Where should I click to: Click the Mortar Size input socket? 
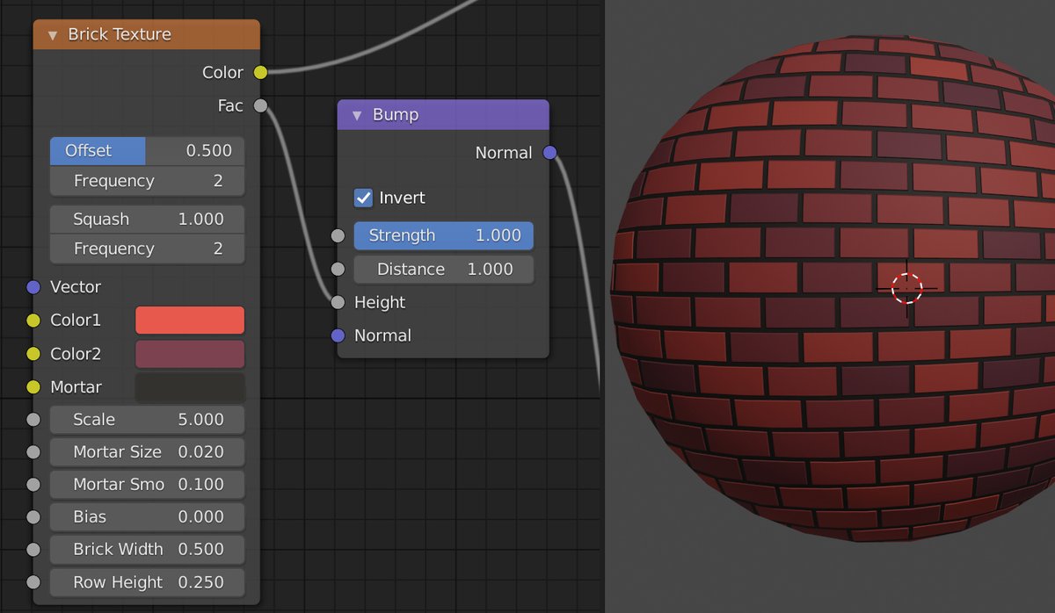[33, 452]
